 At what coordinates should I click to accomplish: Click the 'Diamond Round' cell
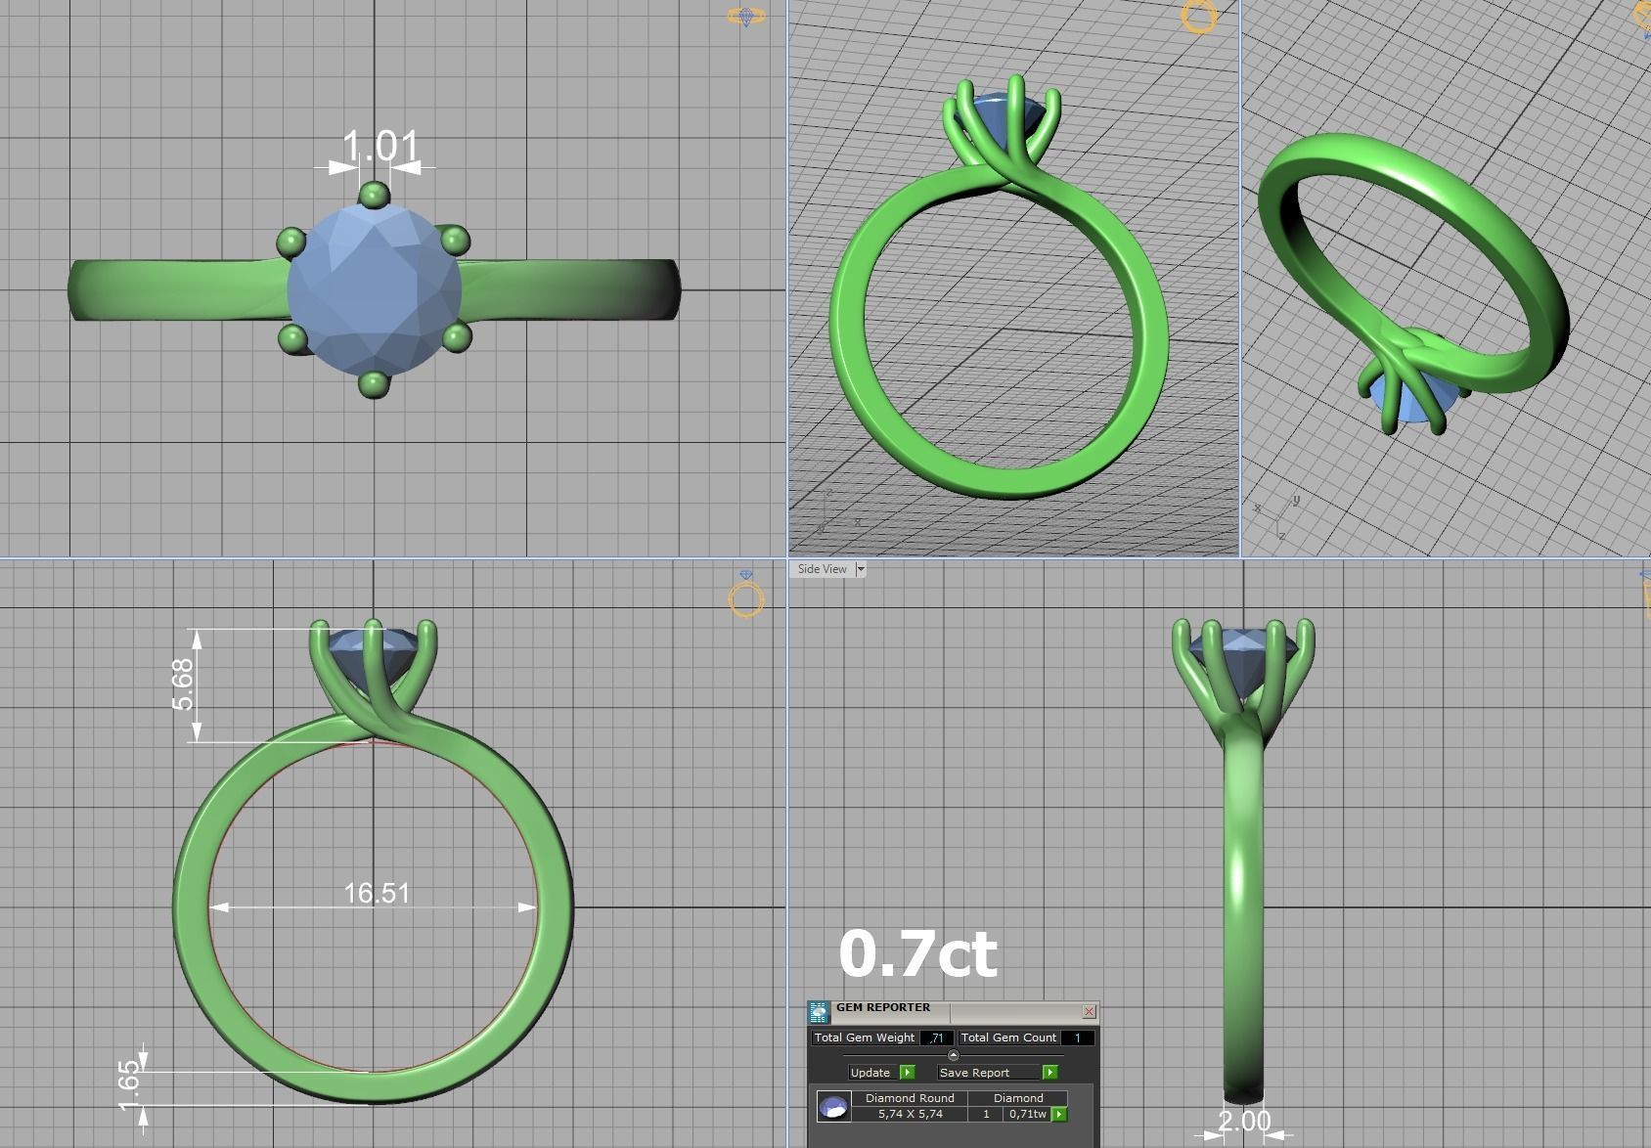pyautogui.click(x=910, y=1098)
